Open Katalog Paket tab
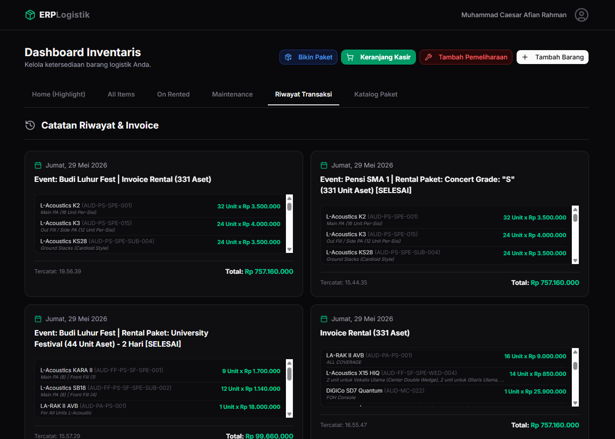The height and width of the screenshot is (439, 615). coord(376,94)
